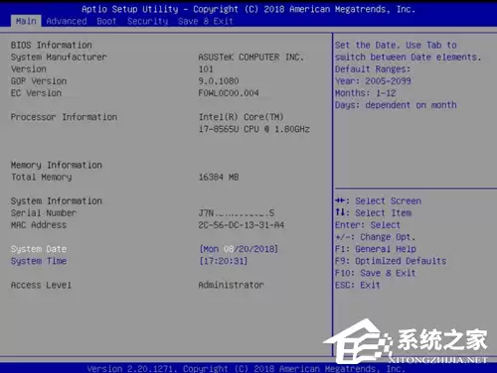Click the Total Memory label
The height and width of the screenshot is (373, 497).
point(41,177)
